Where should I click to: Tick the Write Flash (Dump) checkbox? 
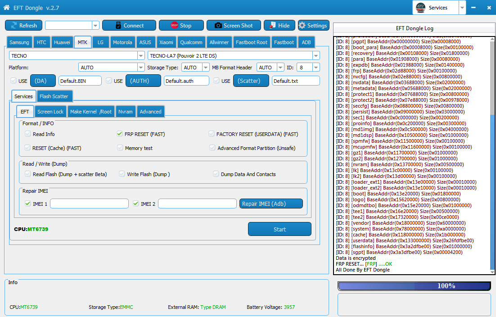tap(122, 174)
